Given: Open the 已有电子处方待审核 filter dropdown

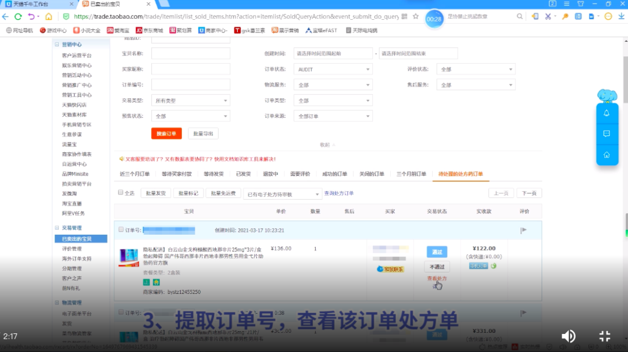Looking at the screenshot, I should pyautogui.click(x=283, y=194).
